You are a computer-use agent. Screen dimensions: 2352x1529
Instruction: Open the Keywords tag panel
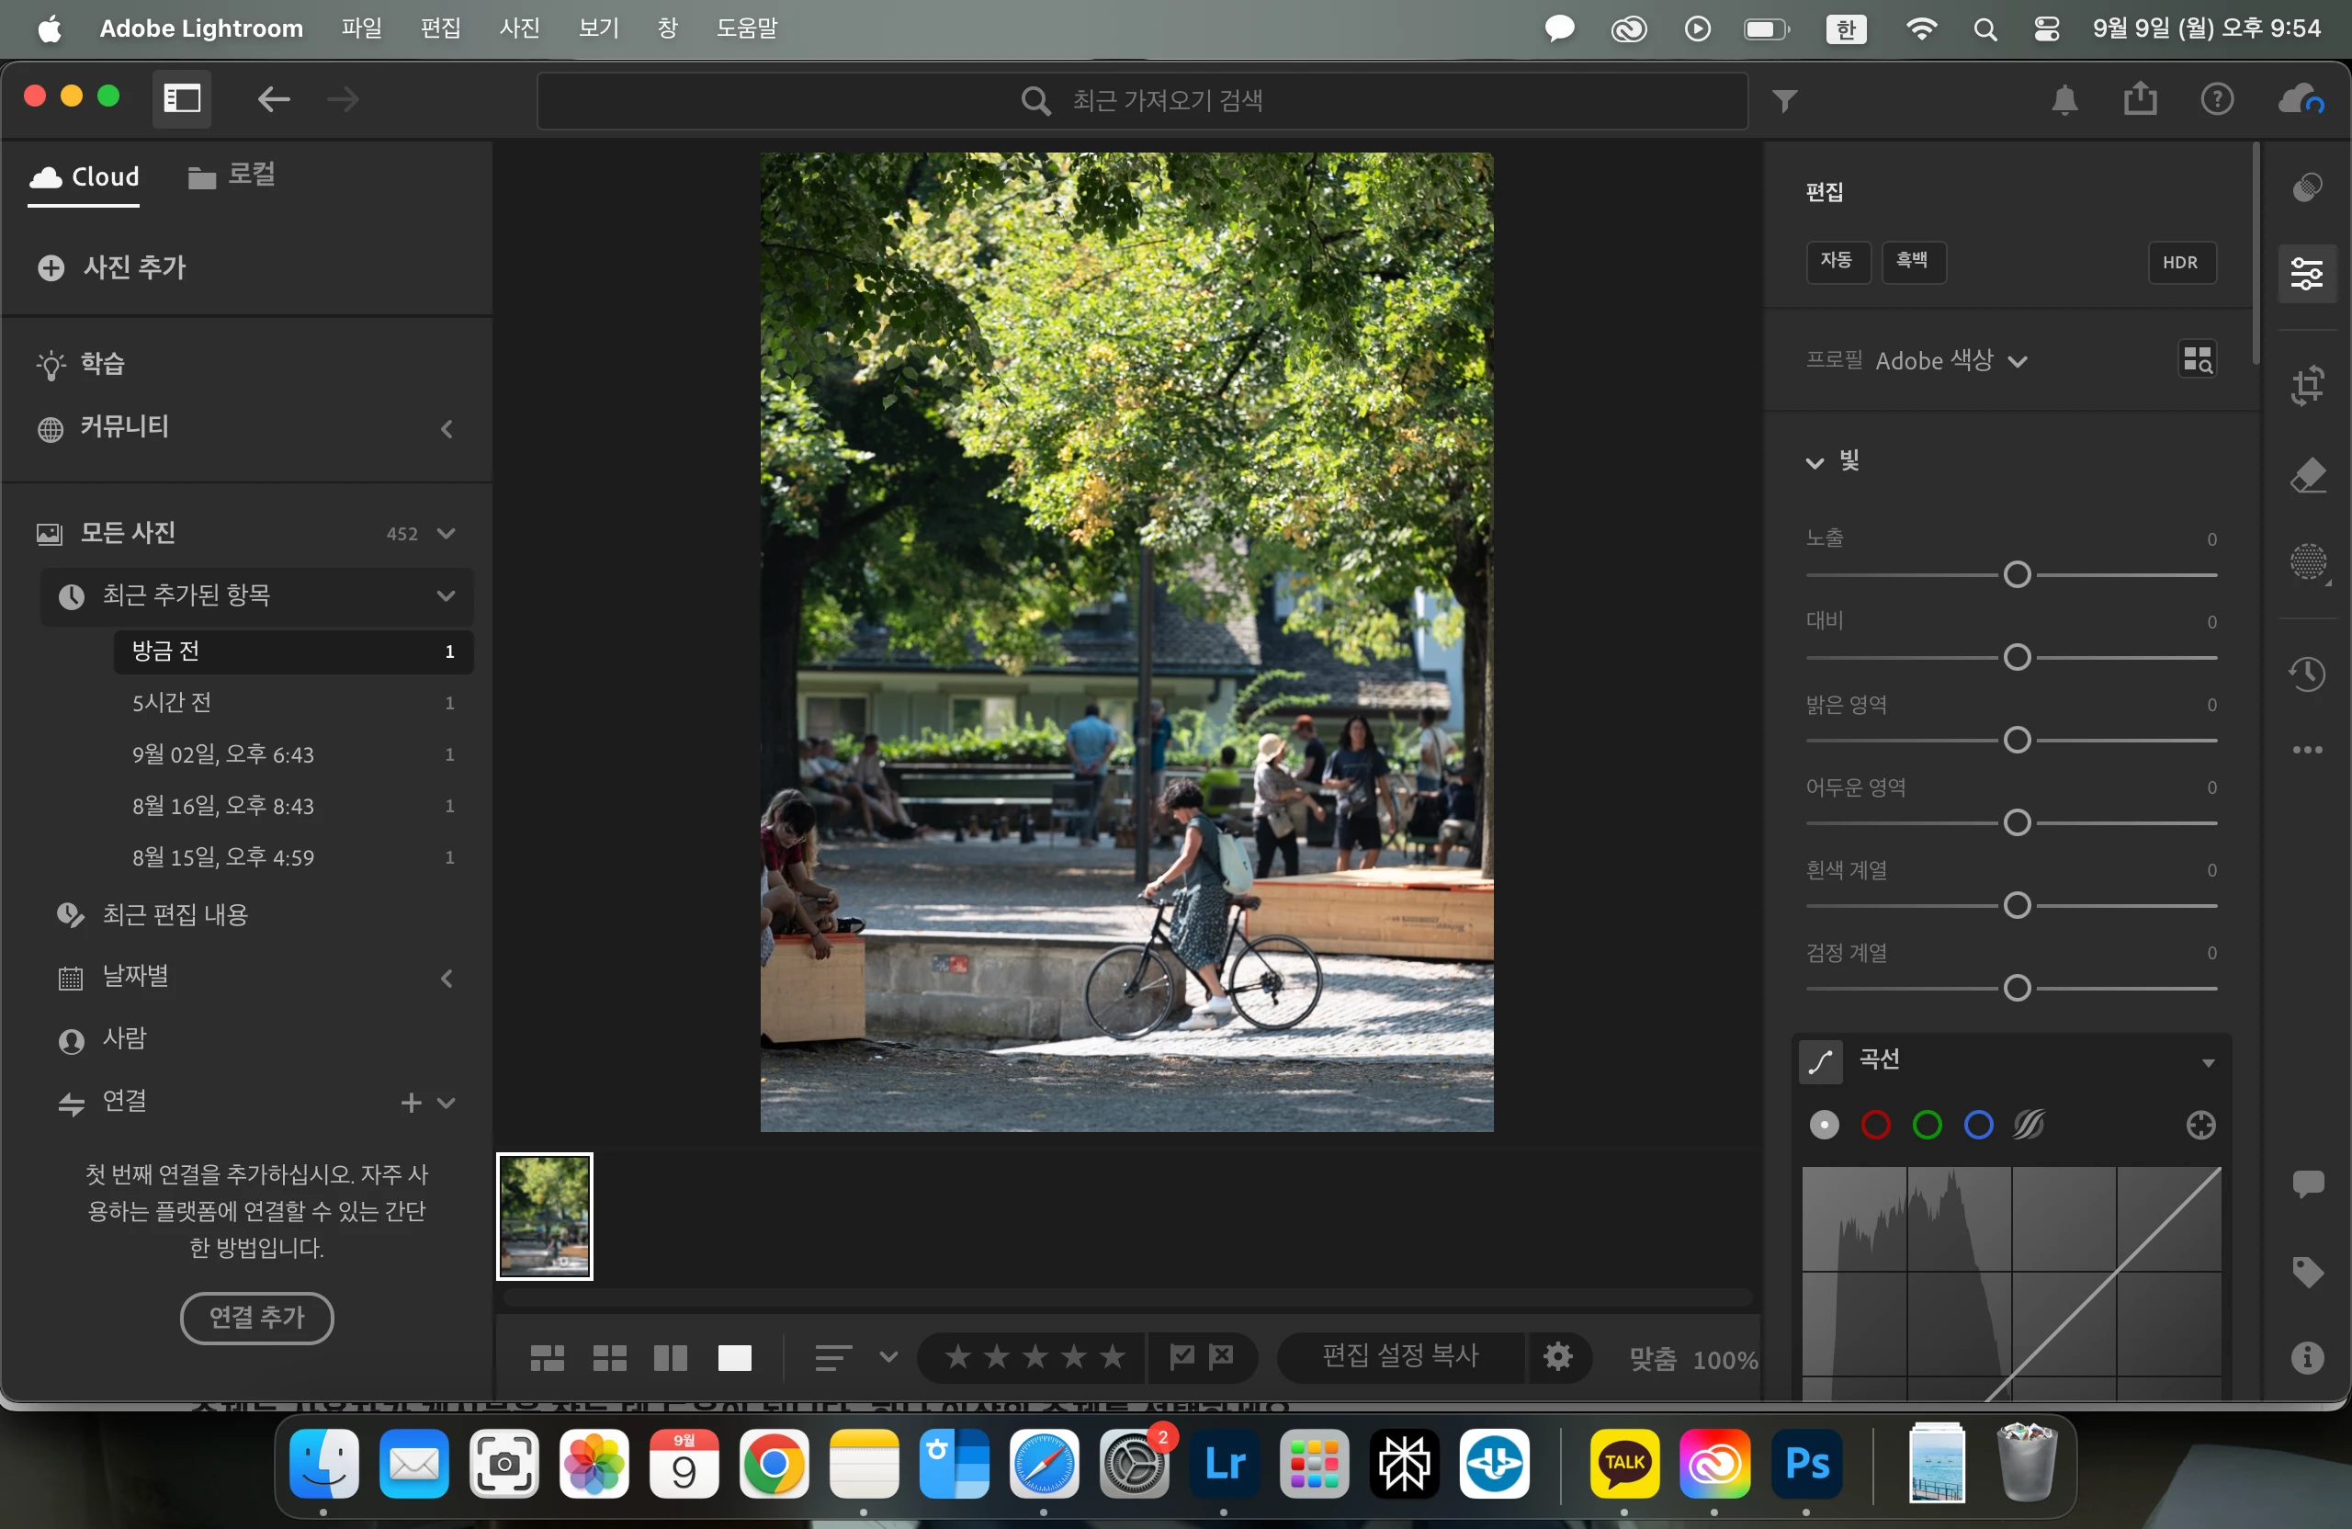point(2308,1271)
